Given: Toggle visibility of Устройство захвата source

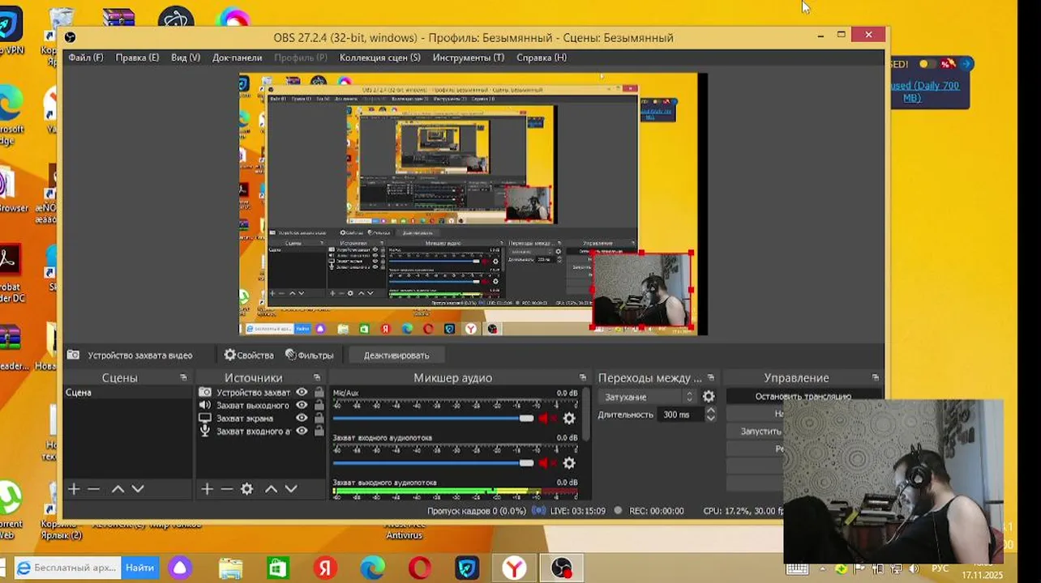Looking at the screenshot, I should (302, 392).
